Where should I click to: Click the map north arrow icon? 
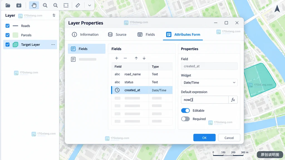tap(277, 9)
